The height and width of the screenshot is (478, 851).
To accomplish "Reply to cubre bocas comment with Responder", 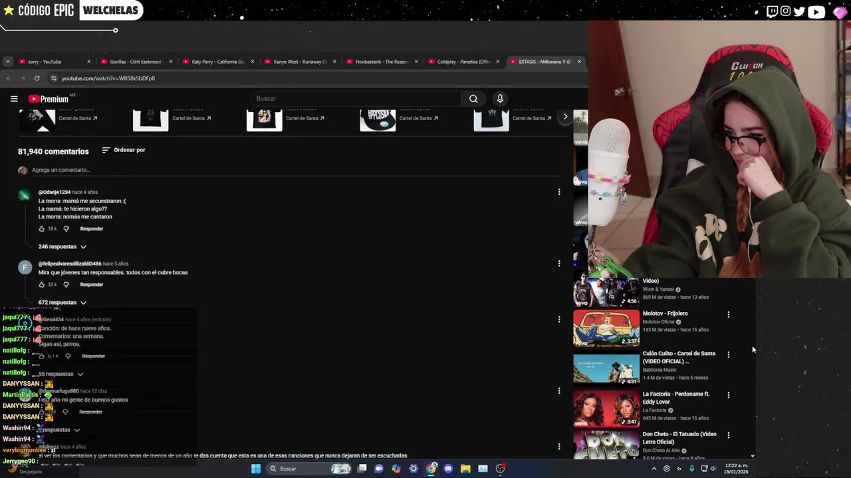I will tap(92, 285).
